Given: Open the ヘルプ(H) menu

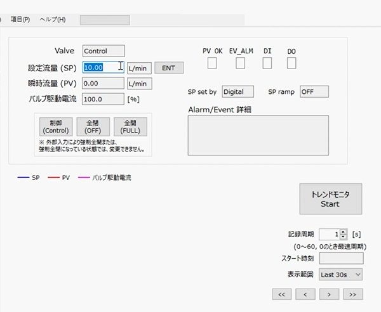Looking at the screenshot, I should click(53, 20).
